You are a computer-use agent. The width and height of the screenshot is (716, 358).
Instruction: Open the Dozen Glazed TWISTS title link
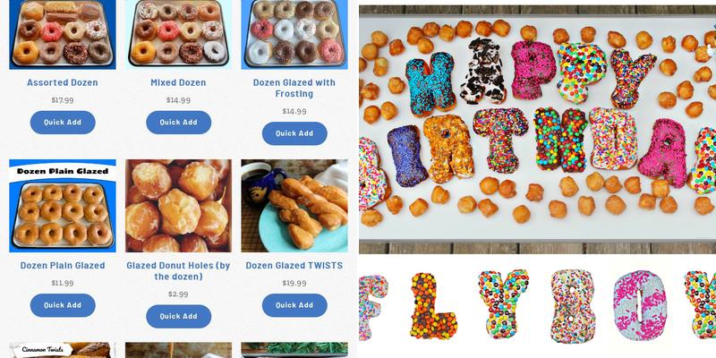click(294, 265)
